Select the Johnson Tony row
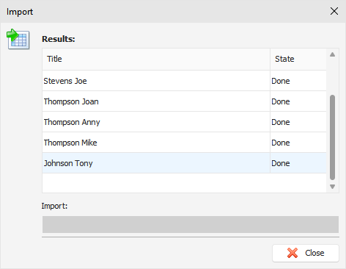Image resolution: width=346 pixels, height=269 pixels. pyautogui.click(x=184, y=163)
